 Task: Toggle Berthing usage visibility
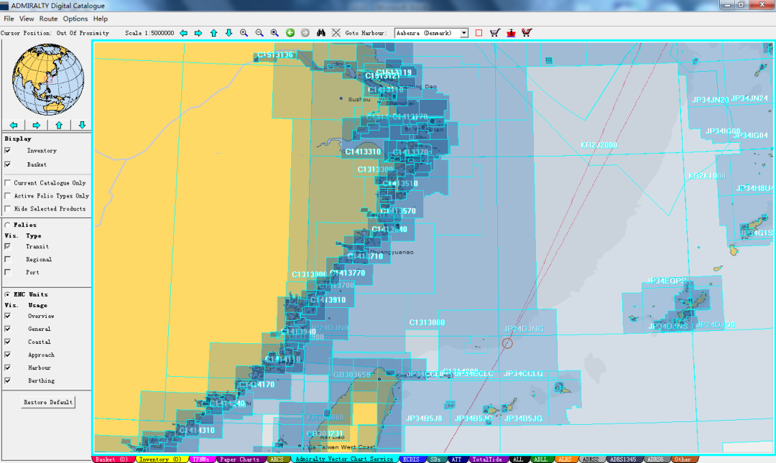point(7,380)
